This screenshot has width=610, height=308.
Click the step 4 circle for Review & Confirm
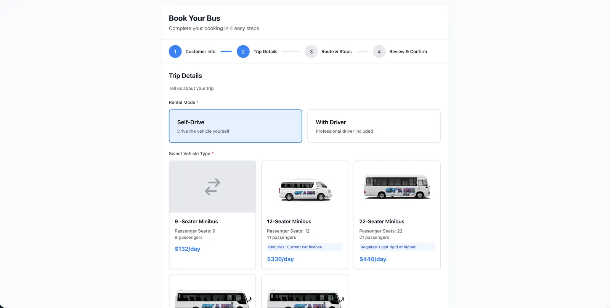379,52
